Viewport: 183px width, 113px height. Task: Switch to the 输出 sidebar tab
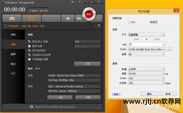point(13,64)
